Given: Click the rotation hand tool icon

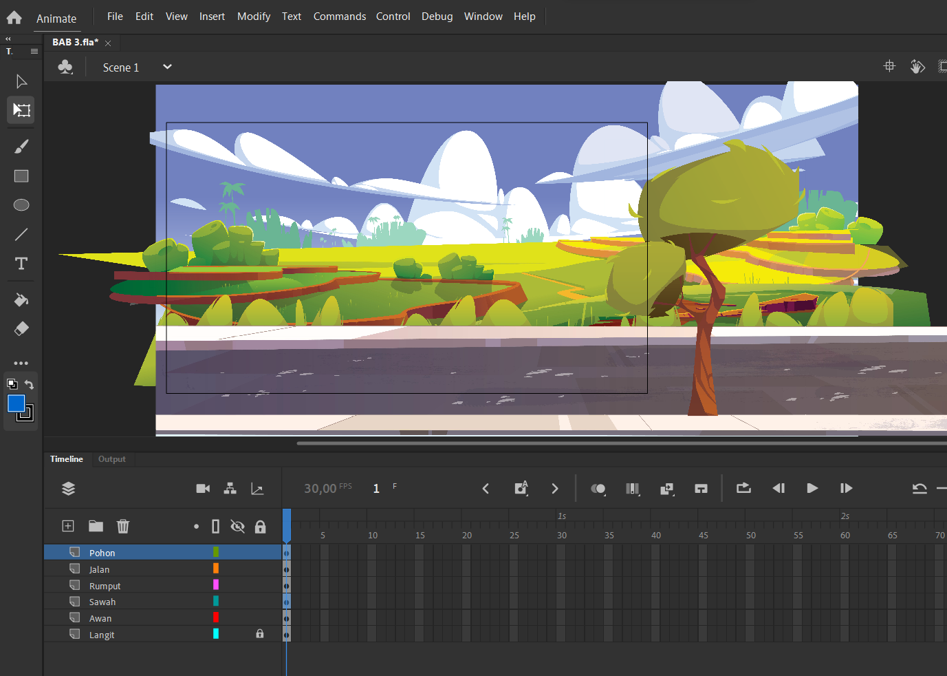Looking at the screenshot, I should 917,67.
